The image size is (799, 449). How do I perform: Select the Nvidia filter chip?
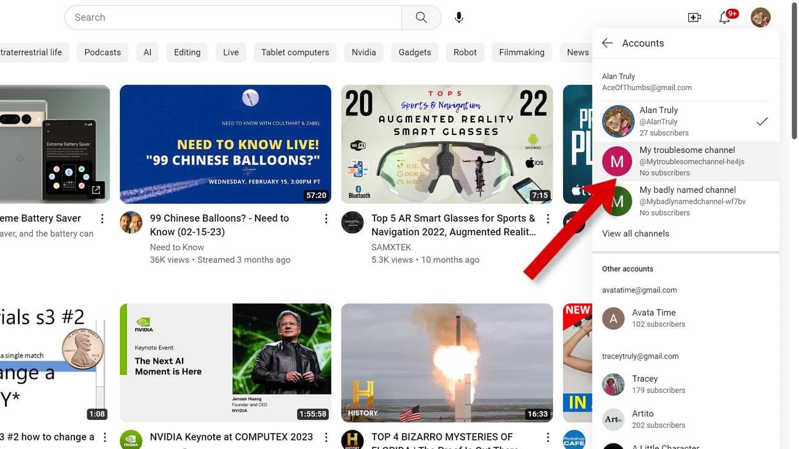(364, 52)
